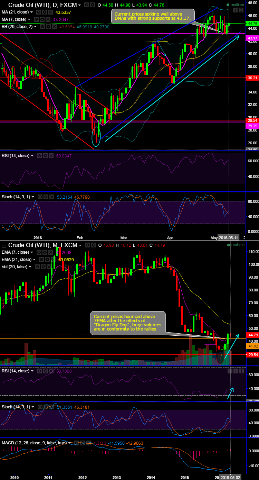The width and height of the screenshot is (259, 480).
Task: Toggle visibility of the MACD indicator
Action: tap(77, 443)
